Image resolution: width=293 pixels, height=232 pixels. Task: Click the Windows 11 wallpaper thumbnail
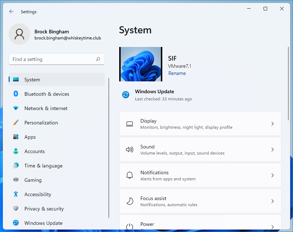(141, 64)
